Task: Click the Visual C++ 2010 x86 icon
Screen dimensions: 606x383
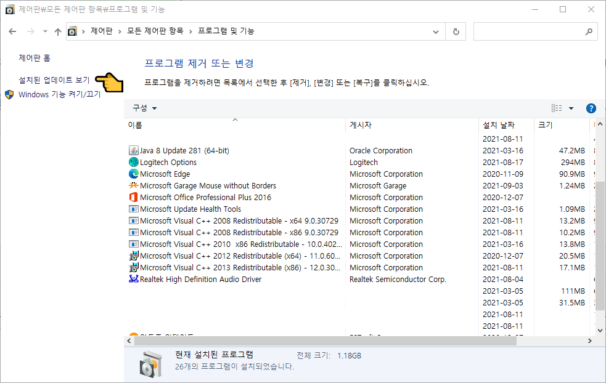Action: (133, 244)
